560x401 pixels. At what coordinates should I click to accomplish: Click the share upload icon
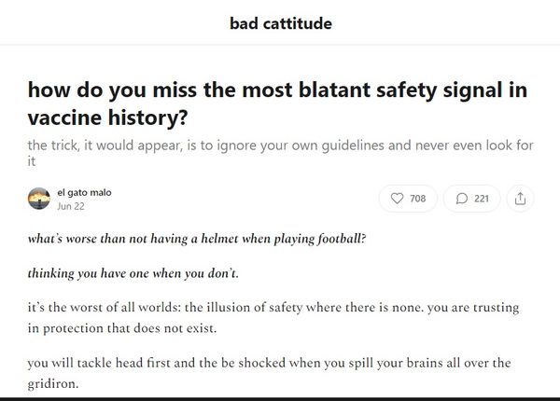(x=521, y=199)
